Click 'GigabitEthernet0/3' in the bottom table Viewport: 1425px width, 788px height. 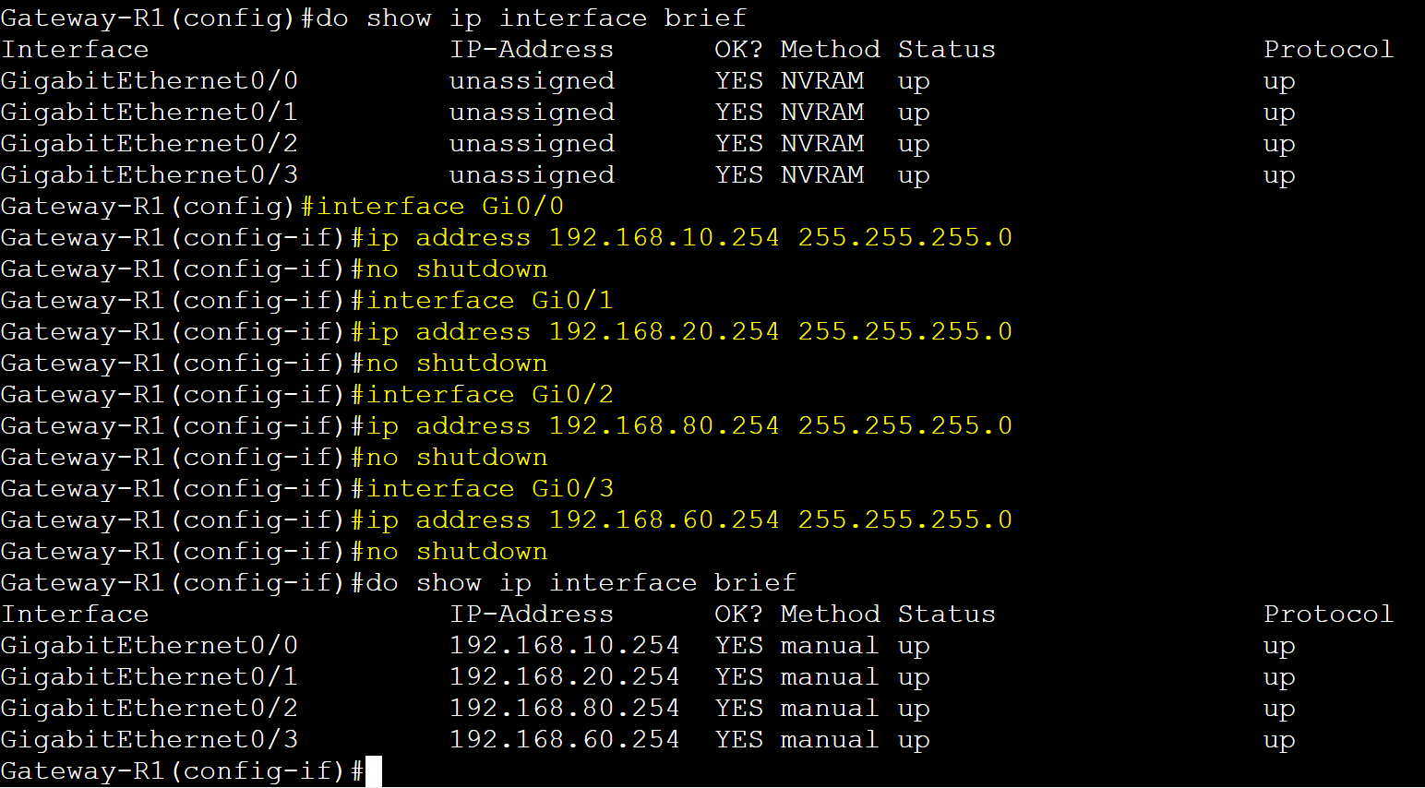click(x=150, y=739)
